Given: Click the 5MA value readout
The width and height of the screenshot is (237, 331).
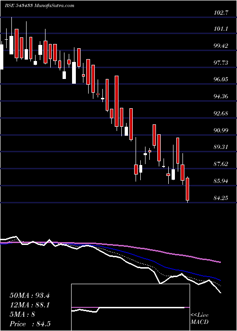Looking at the screenshot, I should tap(22, 314).
